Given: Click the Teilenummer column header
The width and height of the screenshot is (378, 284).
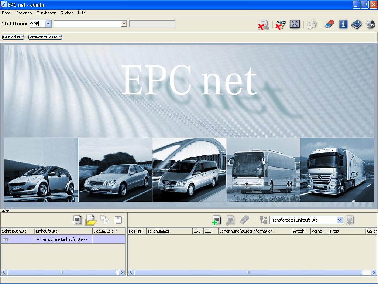Looking at the screenshot, I should pyautogui.click(x=169, y=231).
